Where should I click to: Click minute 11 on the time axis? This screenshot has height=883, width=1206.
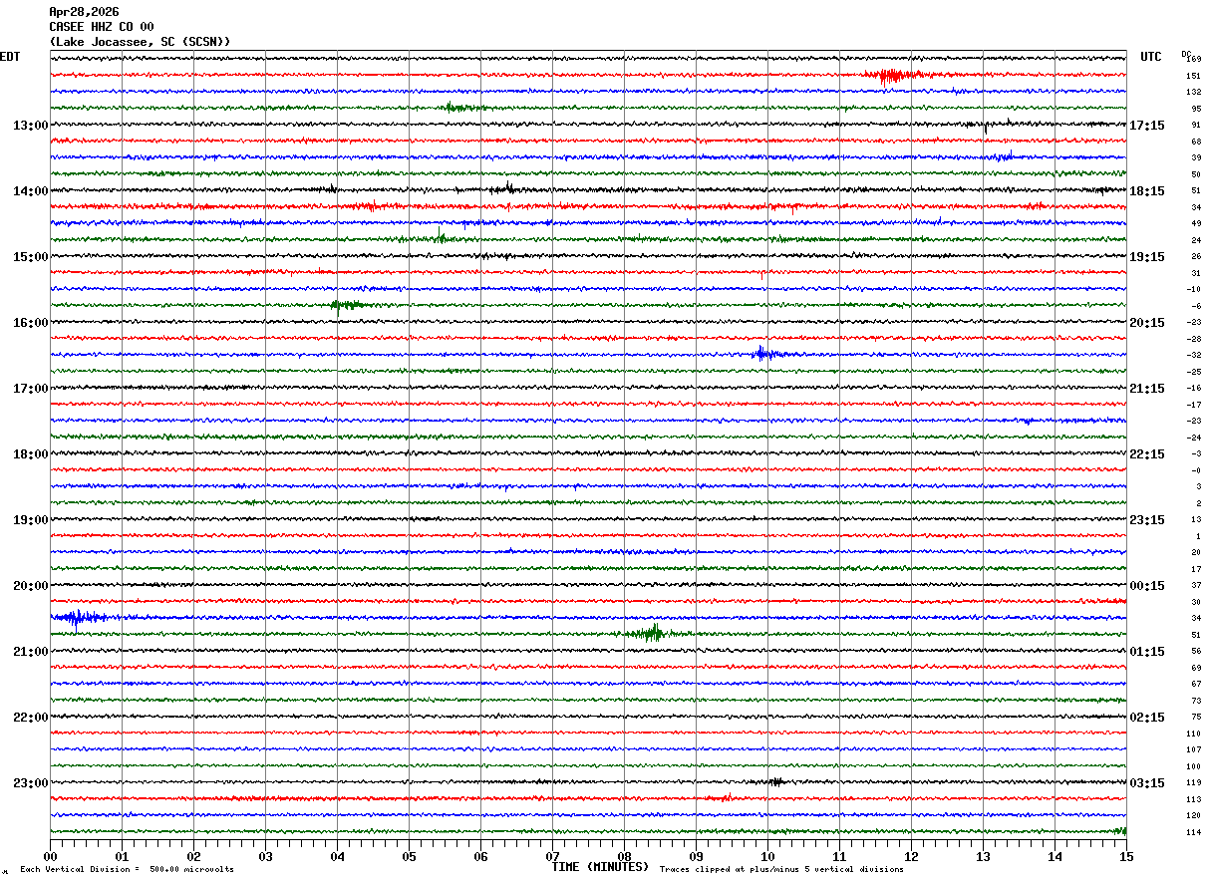[839, 856]
